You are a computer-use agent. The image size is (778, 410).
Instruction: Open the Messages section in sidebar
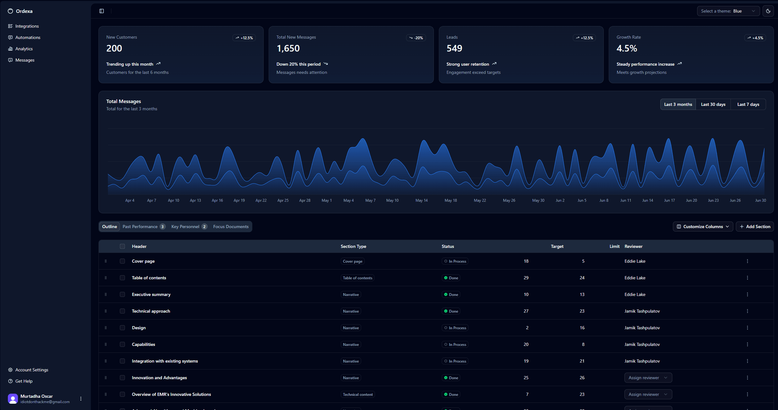point(25,60)
